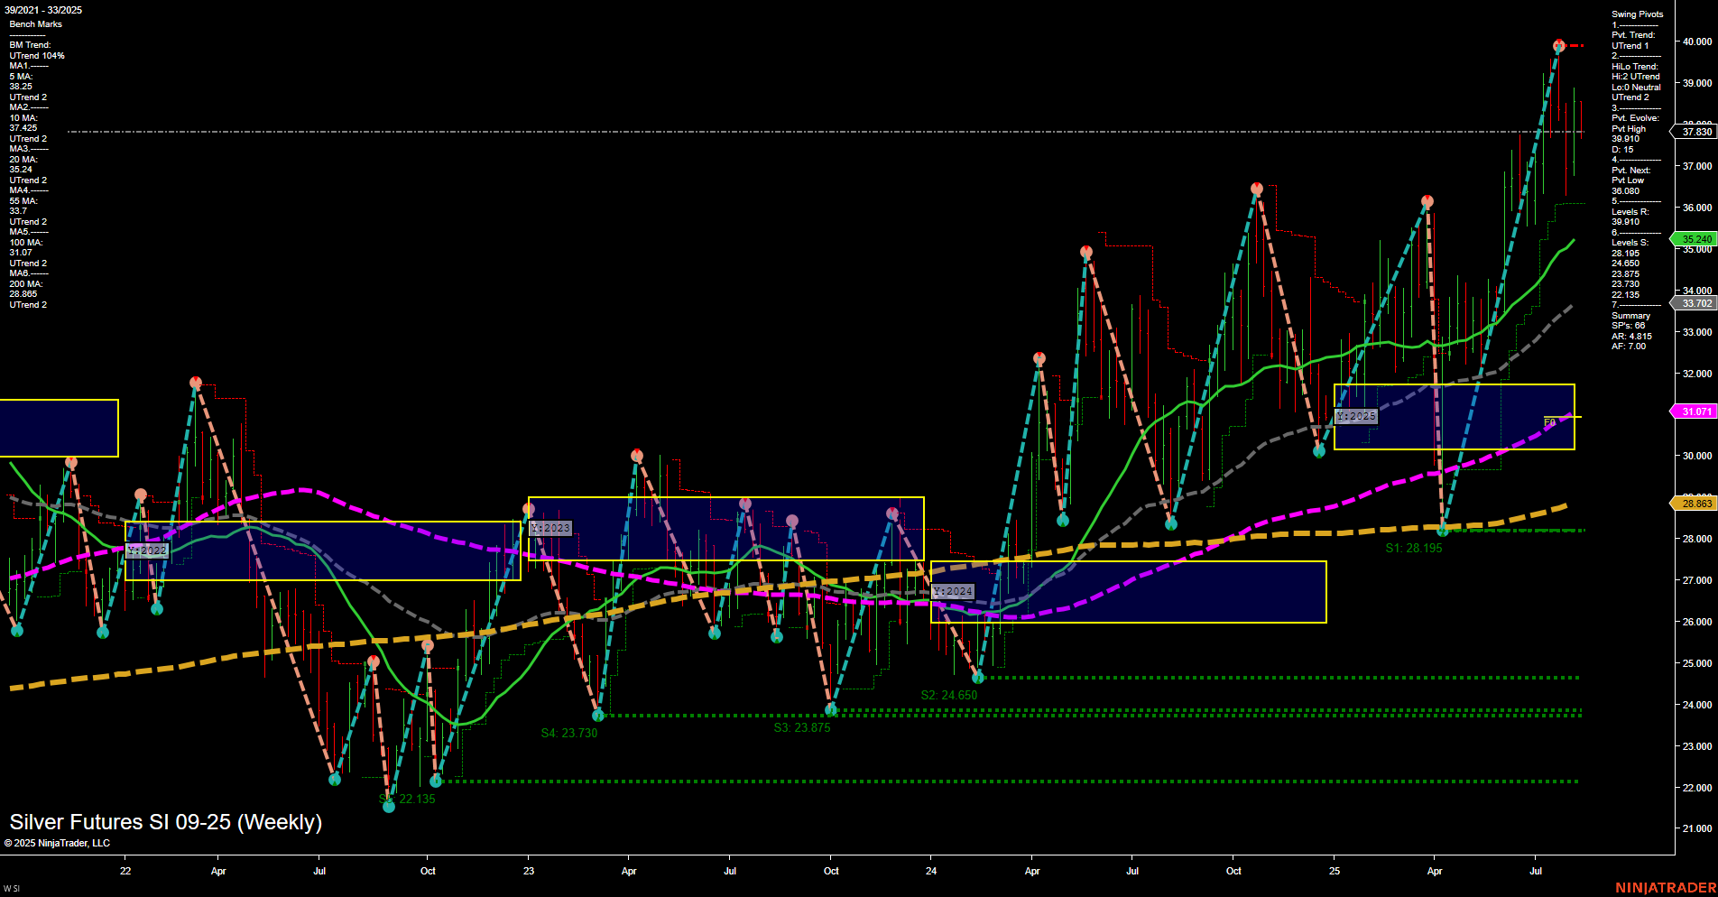Click the F0 marker beside the Y:2025 box

[x=1550, y=421]
